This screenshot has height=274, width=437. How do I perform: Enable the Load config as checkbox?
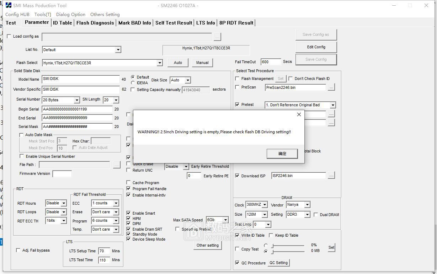9,36
